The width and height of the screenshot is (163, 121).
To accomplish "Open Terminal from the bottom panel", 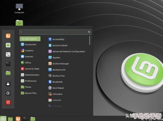I will point(25,119).
